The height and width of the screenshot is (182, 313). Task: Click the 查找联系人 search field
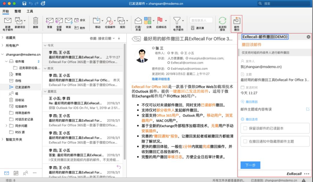[201, 20]
